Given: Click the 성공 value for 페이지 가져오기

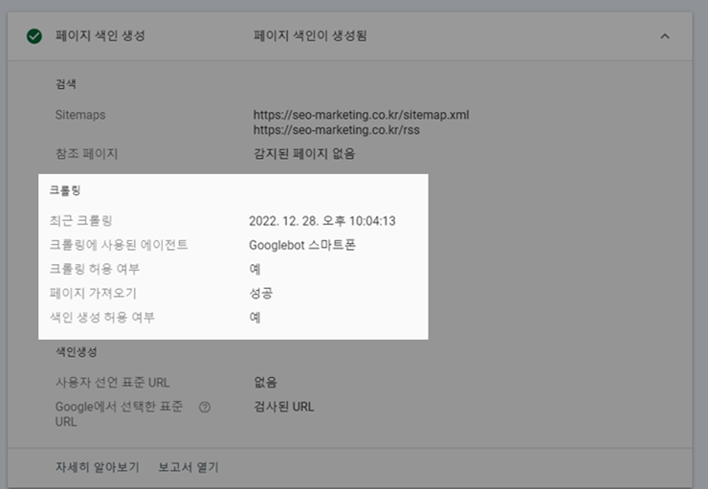Looking at the screenshot, I should [260, 294].
